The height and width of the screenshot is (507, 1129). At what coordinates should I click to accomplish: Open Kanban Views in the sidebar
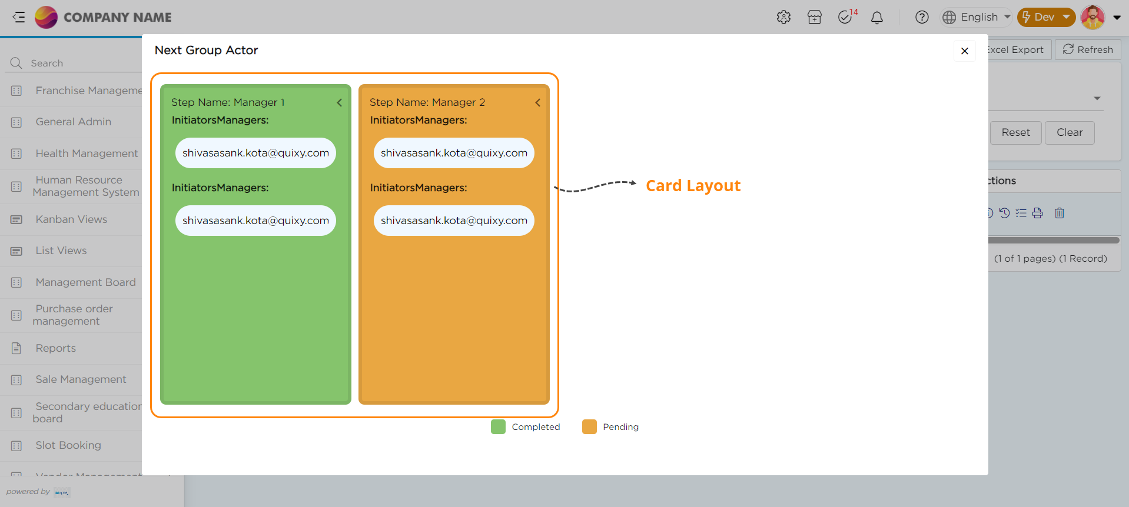(x=71, y=219)
